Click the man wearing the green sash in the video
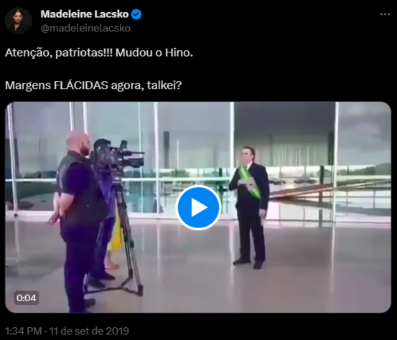Image resolution: width=397 pixels, height=340 pixels. pyautogui.click(x=249, y=207)
